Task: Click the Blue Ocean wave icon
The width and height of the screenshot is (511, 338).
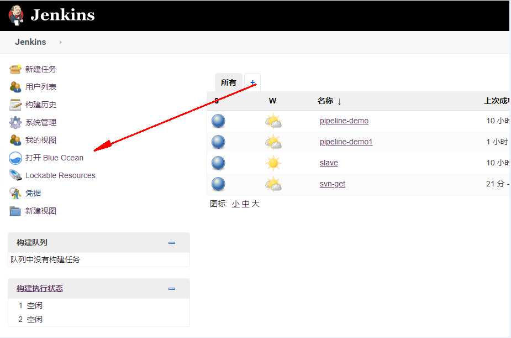Action: tap(15, 158)
